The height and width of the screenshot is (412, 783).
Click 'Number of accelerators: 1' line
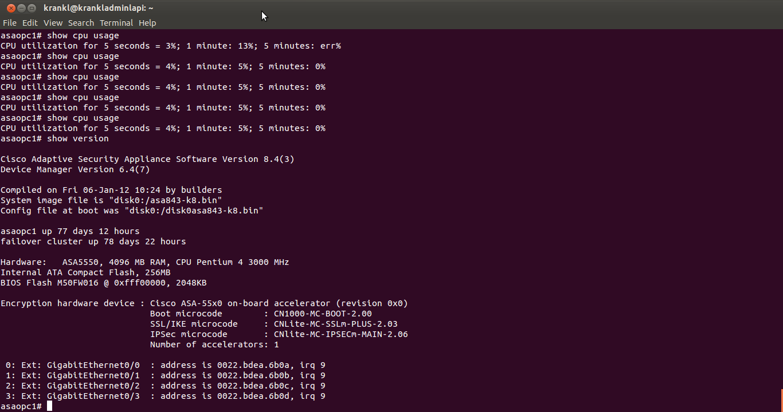[214, 344]
